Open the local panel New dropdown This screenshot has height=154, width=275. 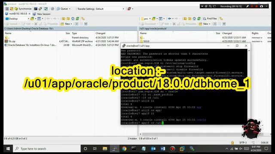pyautogui.click(x=66, y=24)
